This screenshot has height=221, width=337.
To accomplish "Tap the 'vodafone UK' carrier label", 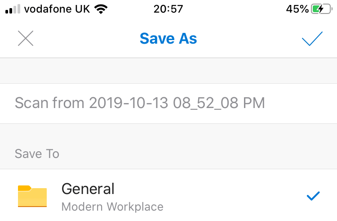I will click(57, 9).
